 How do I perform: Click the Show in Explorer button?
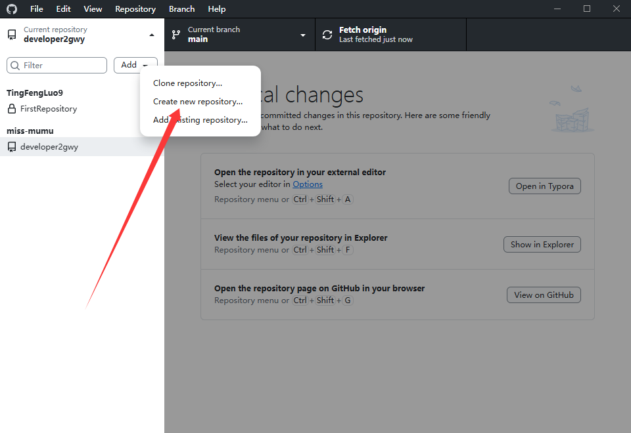click(x=542, y=245)
